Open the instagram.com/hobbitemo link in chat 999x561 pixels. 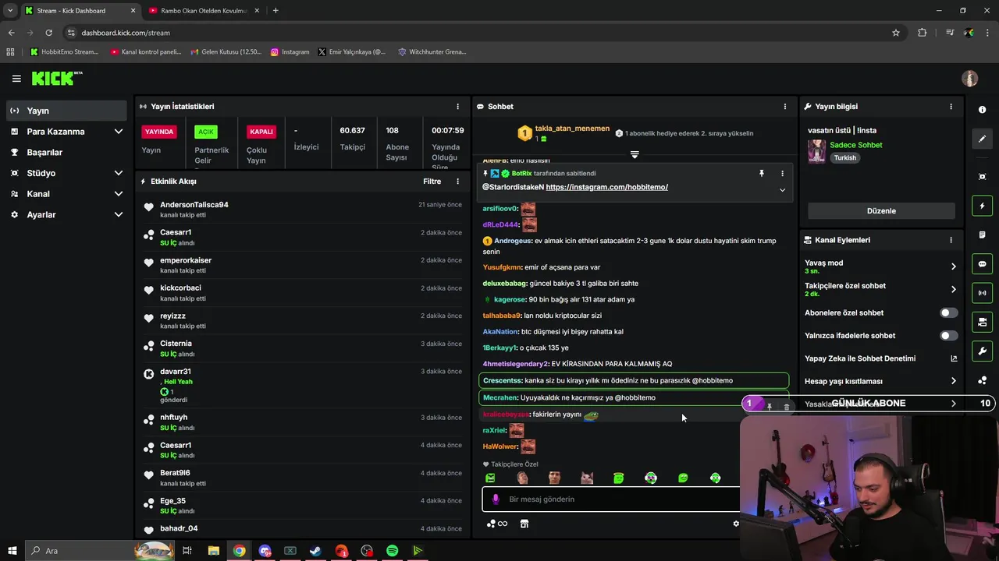tap(606, 187)
